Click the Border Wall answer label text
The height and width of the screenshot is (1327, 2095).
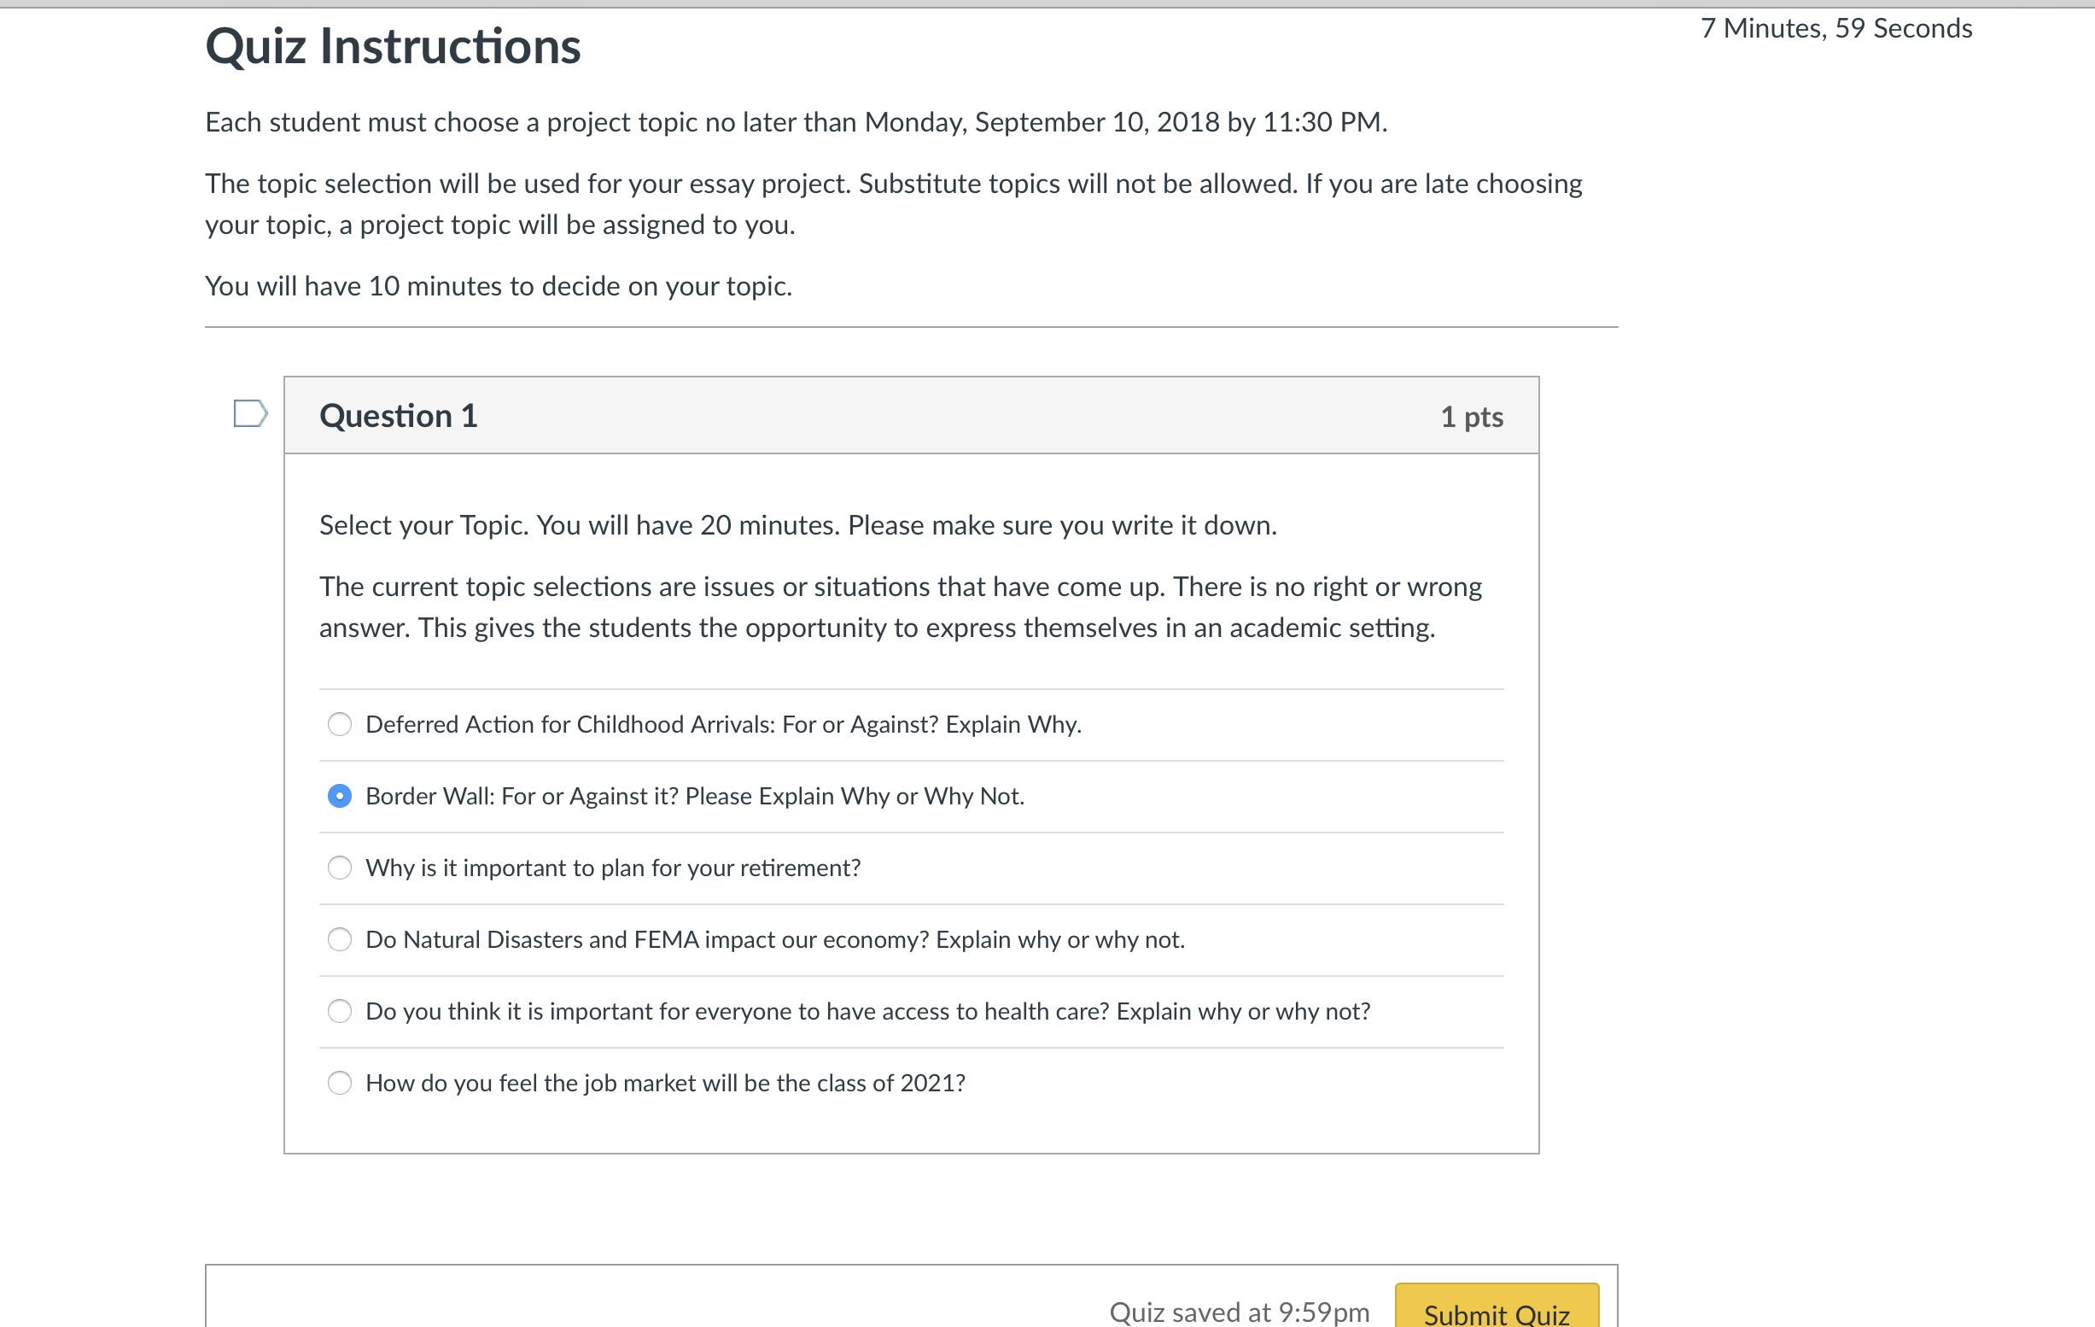[x=695, y=796]
